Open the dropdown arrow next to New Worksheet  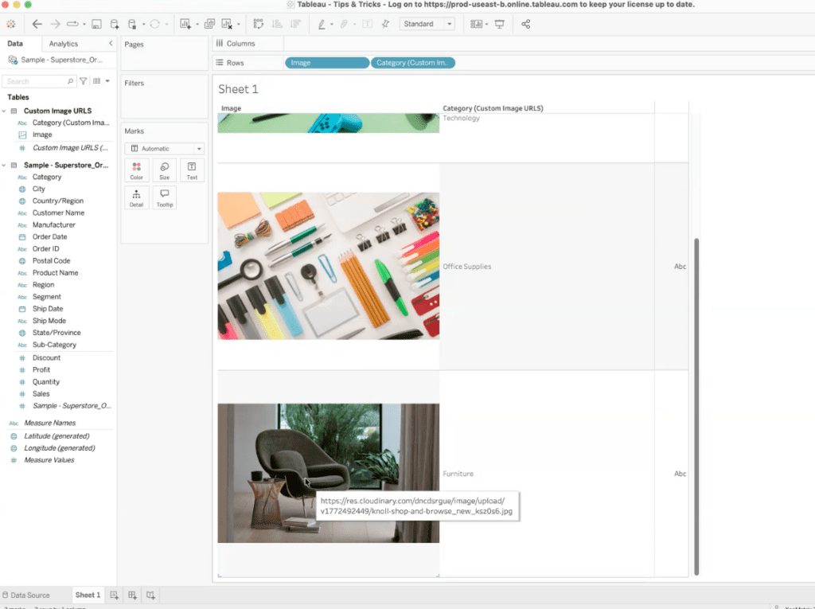(x=197, y=25)
